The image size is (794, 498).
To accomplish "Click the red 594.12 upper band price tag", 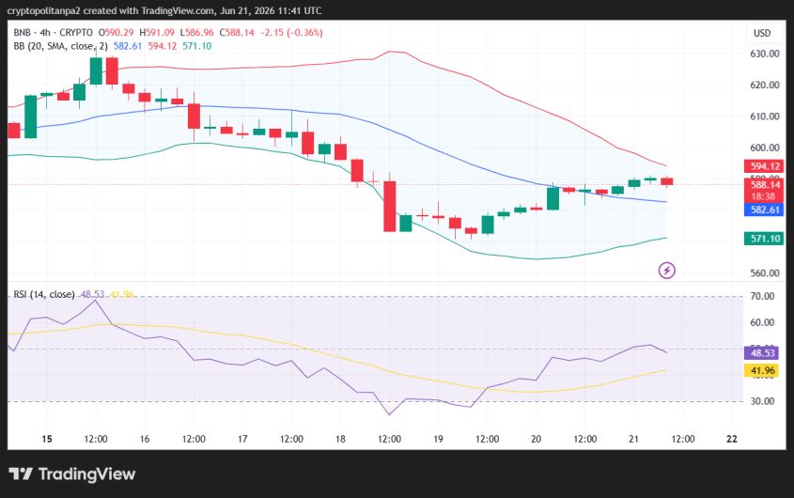I will tap(764, 166).
